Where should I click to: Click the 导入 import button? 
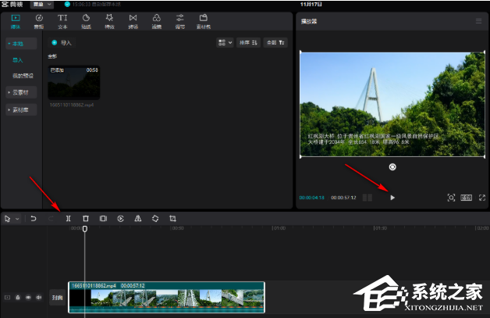pos(62,43)
